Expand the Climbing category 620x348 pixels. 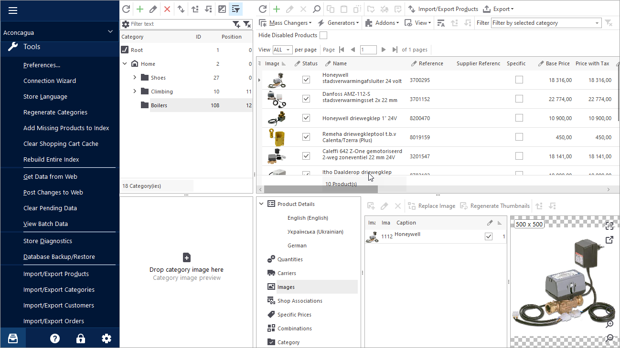click(135, 91)
